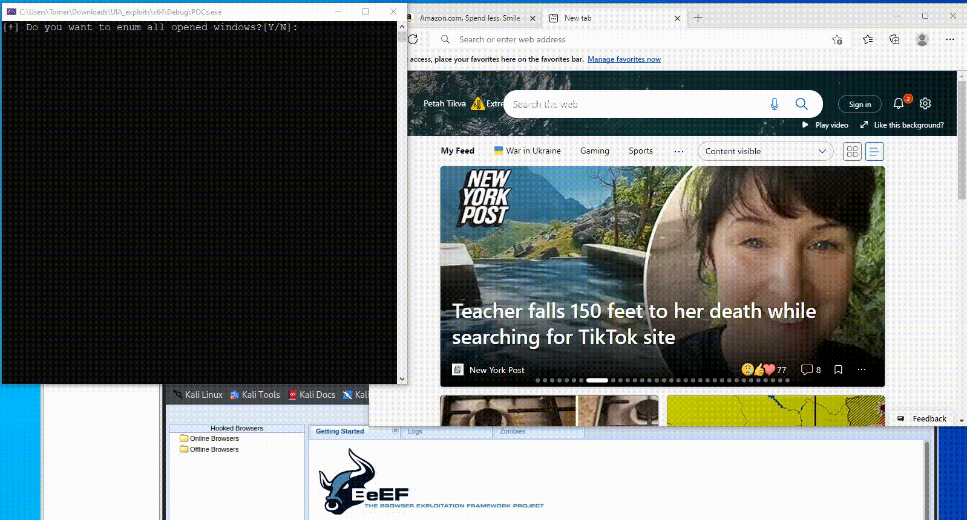Screen dimensions: 967x520
Task: Open the notifications bell
Action: (x=899, y=104)
